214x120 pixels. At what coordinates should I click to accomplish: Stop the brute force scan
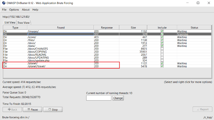pyautogui.click(x=53, y=109)
